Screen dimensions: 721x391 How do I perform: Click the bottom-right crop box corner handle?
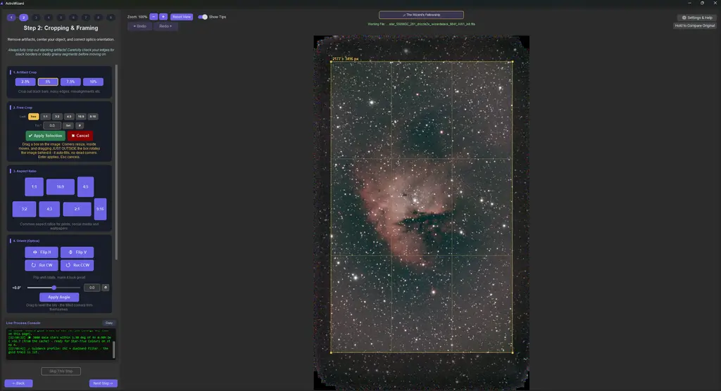[513, 352]
